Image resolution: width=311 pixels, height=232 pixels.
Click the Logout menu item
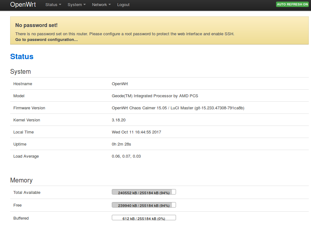click(x=123, y=4)
